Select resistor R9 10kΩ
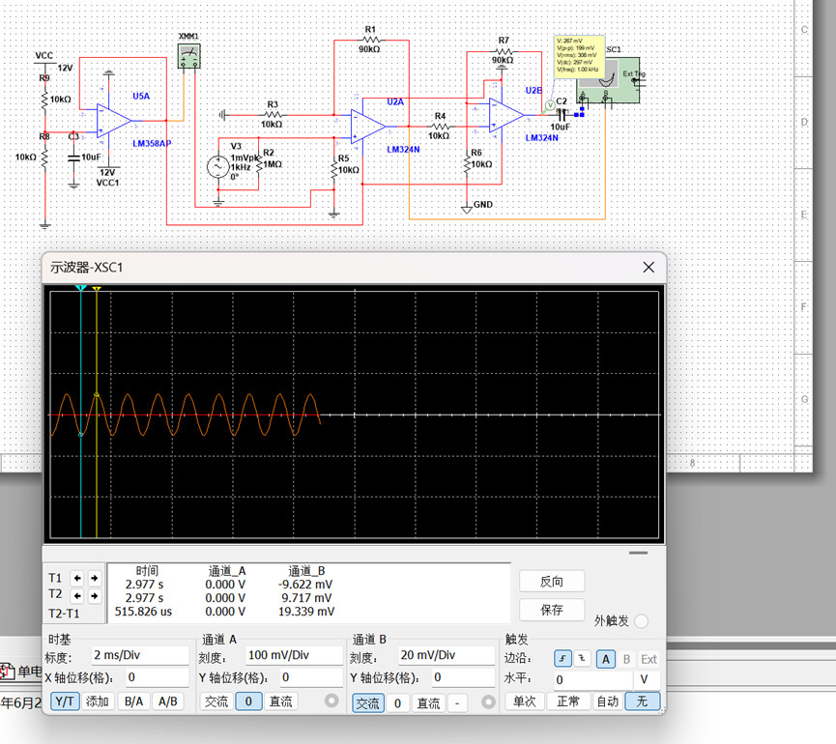This screenshot has width=836, height=744. tap(44, 100)
